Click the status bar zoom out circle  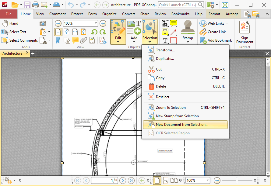[x=217, y=181]
